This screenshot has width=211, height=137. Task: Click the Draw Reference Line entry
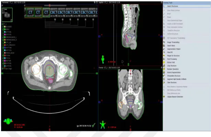pos(174,94)
